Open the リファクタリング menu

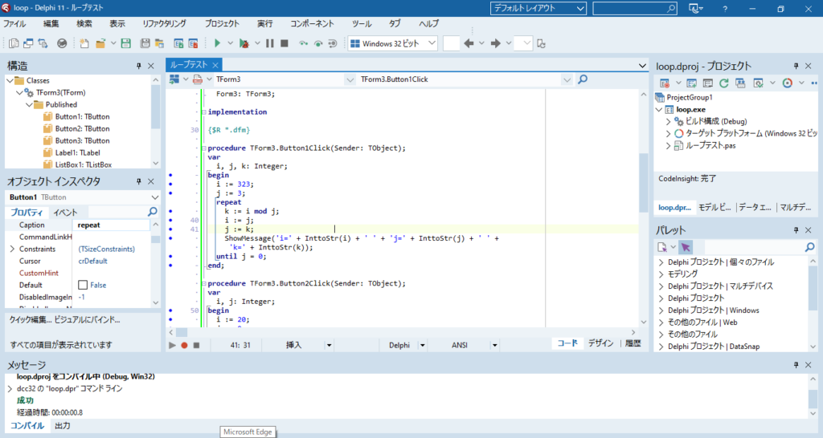(x=164, y=23)
